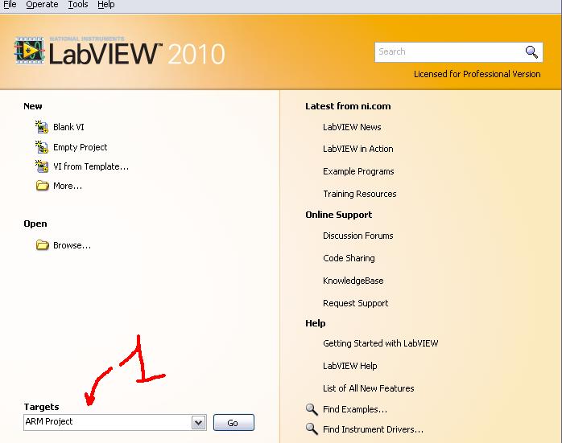This screenshot has height=443, width=562.
Task: Create a new Empty Project
Action: point(80,147)
